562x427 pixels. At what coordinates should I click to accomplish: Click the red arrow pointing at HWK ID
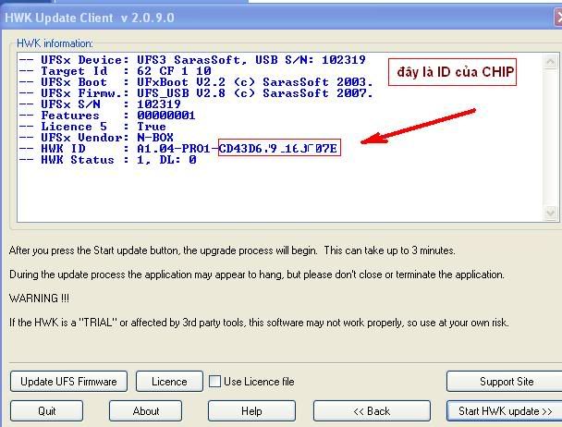click(x=416, y=127)
